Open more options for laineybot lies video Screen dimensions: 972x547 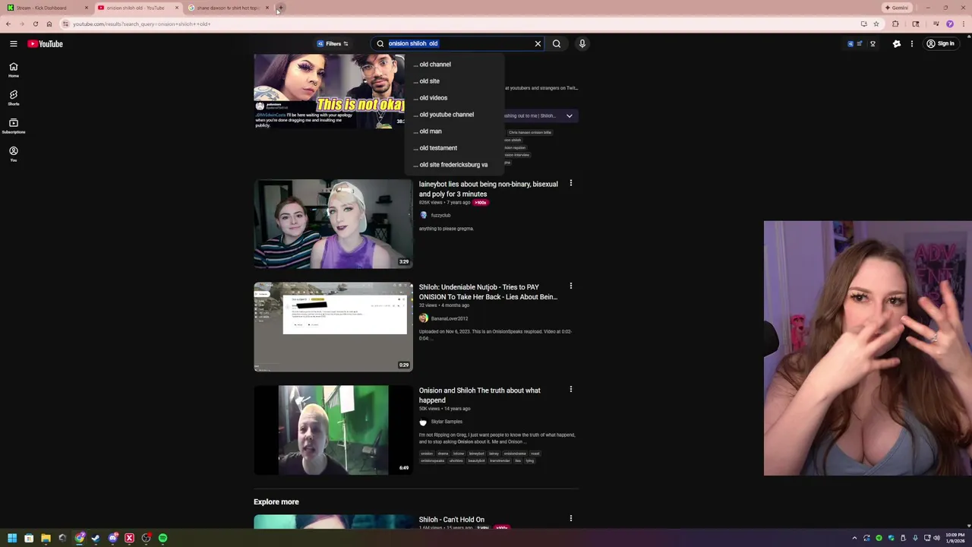click(x=571, y=183)
